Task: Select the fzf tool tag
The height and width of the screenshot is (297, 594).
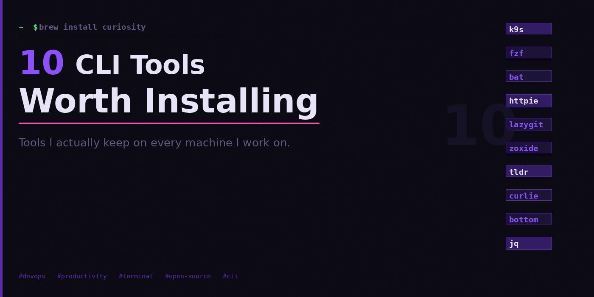Action: (x=529, y=53)
